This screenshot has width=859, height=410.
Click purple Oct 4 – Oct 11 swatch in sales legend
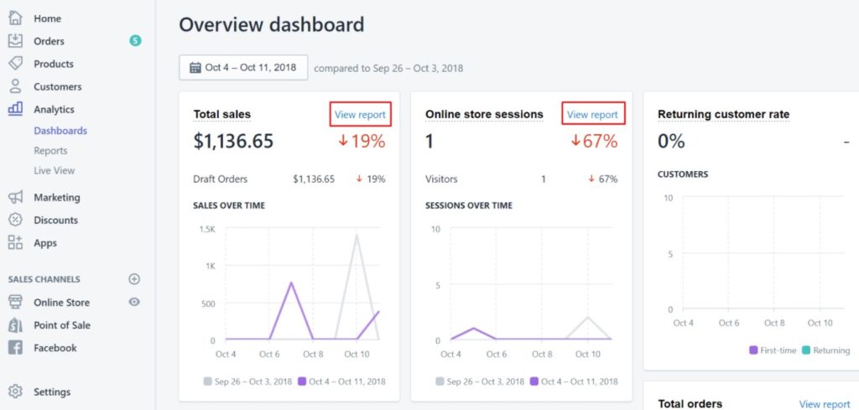(302, 381)
